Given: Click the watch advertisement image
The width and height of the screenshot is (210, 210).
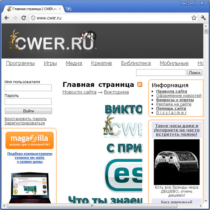Looking at the screenshot, I should point(177,162).
